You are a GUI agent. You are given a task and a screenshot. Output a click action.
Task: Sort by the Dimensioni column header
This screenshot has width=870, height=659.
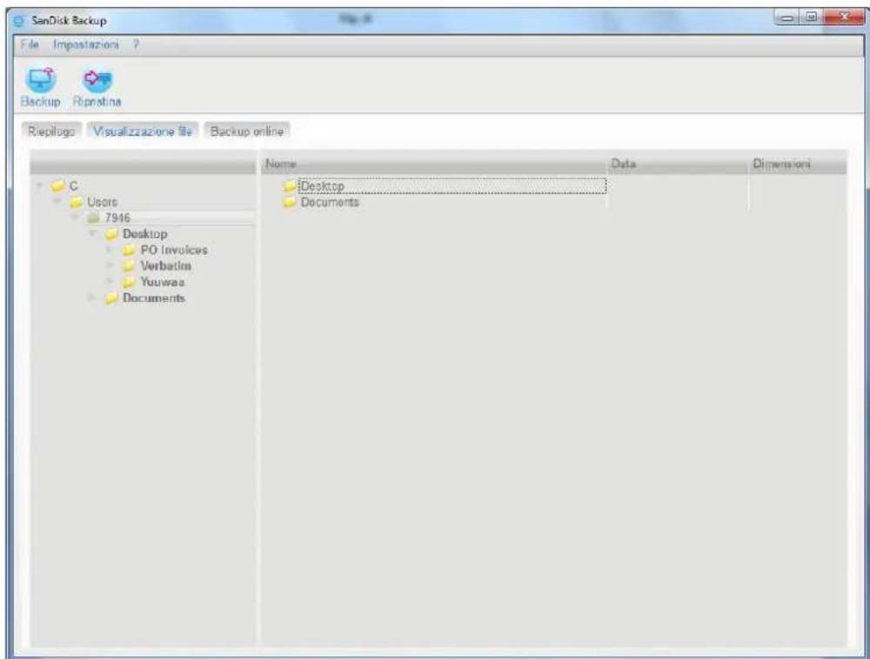click(x=798, y=164)
